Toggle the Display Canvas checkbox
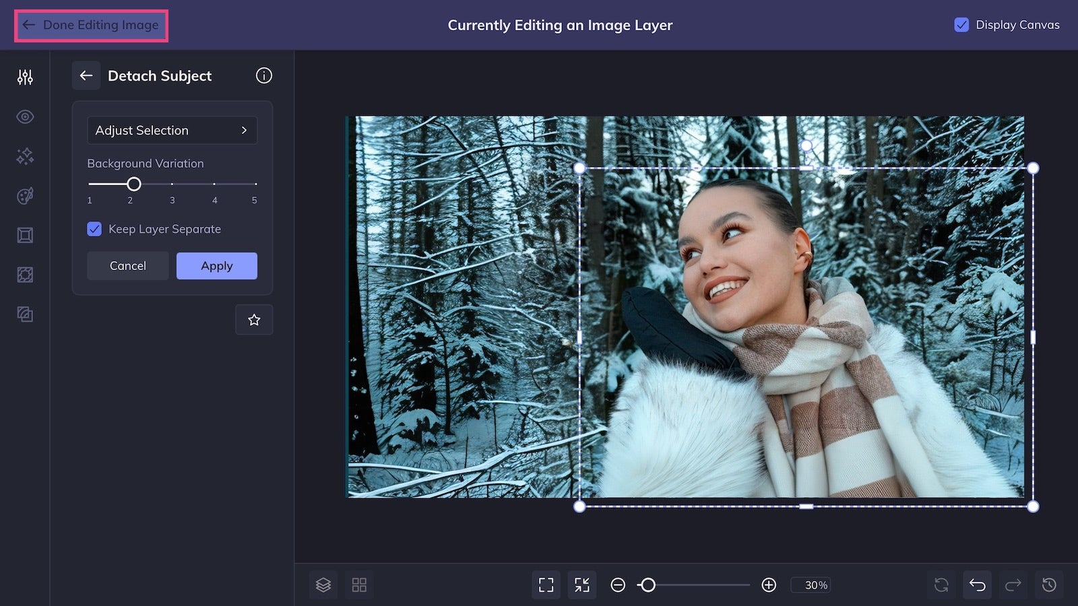This screenshot has width=1078, height=606. click(961, 25)
